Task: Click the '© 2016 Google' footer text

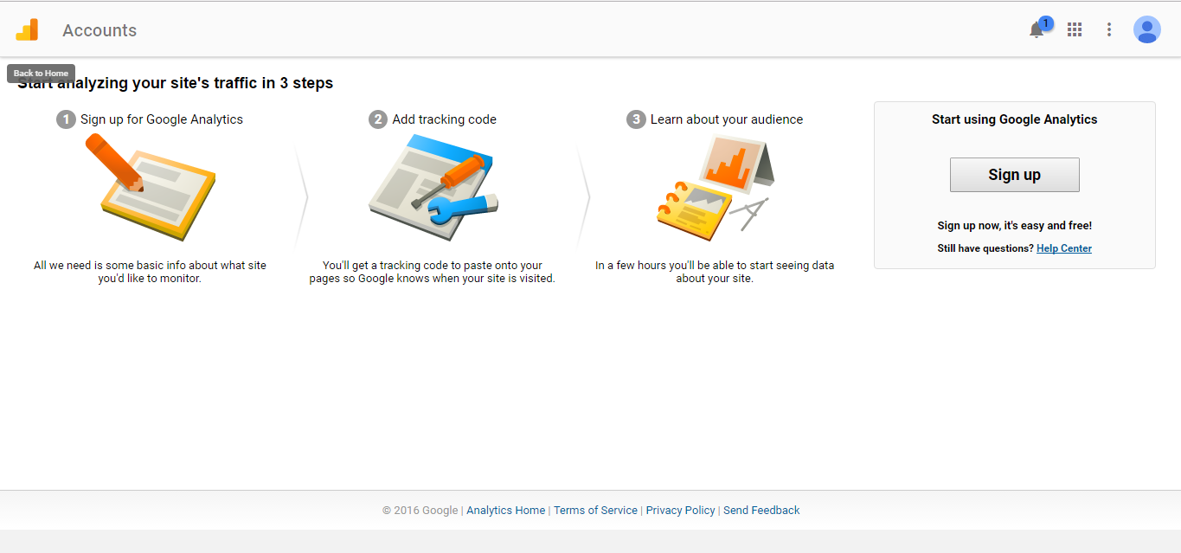Action: point(420,511)
